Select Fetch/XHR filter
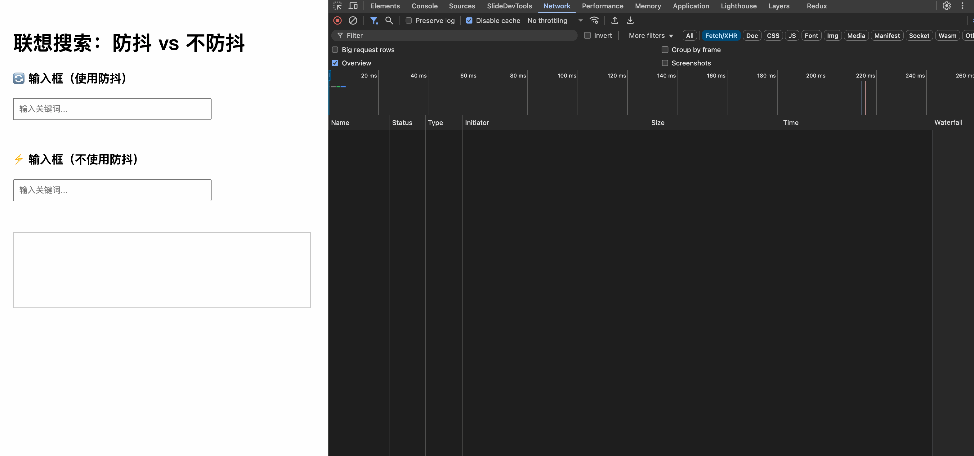 coord(721,36)
